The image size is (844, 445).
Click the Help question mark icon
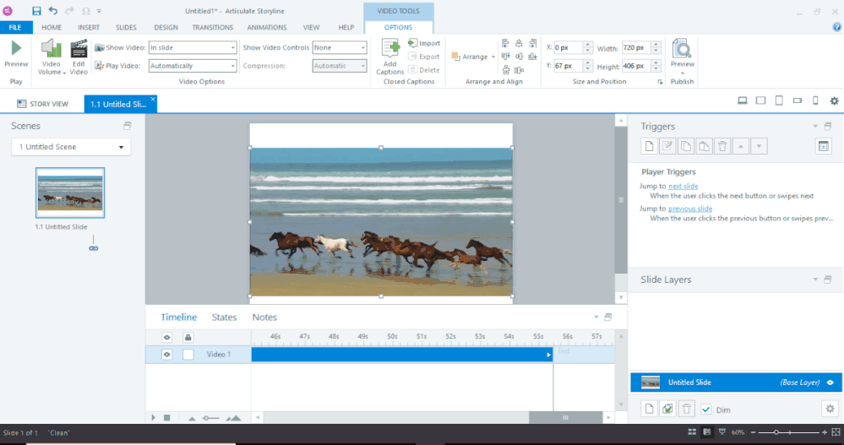836,27
